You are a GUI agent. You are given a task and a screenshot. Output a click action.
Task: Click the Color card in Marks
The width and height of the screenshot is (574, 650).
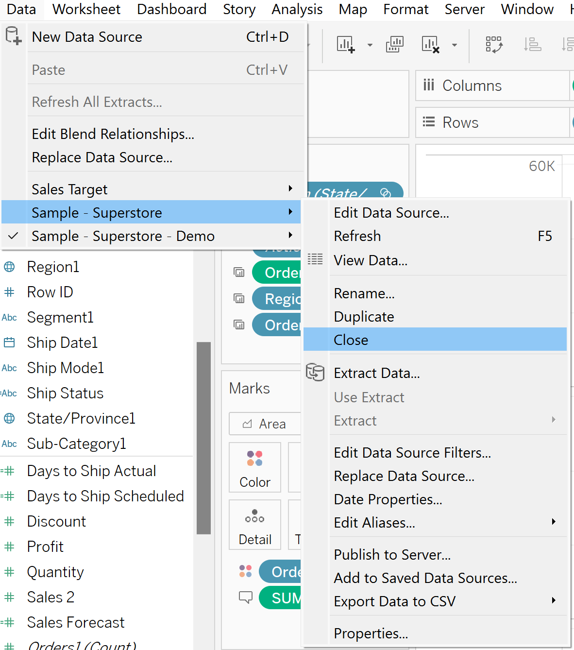[254, 467]
